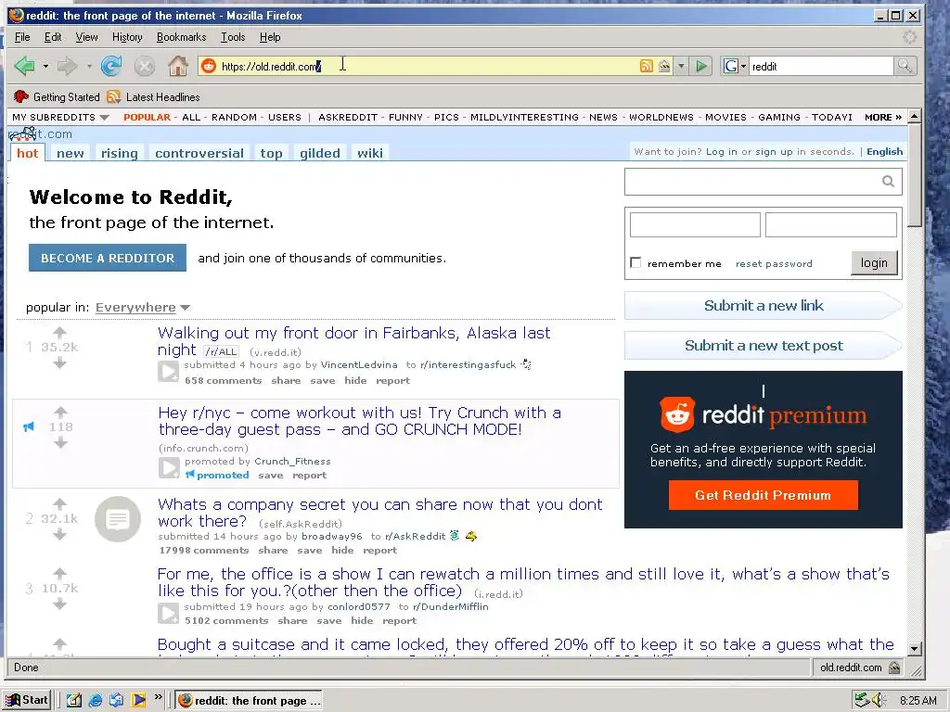The height and width of the screenshot is (712, 950).
Task: Click the BECOME A REDDITOR button
Action: (x=108, y=258)
